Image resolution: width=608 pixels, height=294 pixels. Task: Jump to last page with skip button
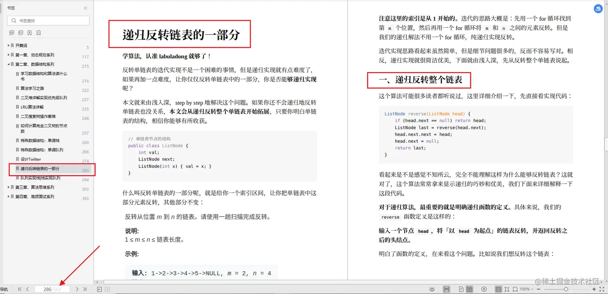(84, 289)
